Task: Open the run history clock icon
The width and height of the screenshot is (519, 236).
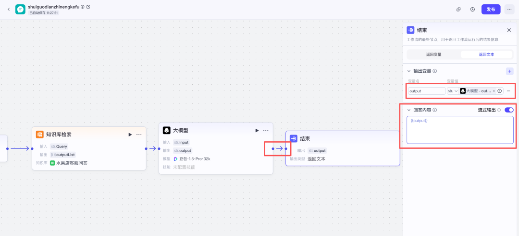Action: [x=472, y=9]
